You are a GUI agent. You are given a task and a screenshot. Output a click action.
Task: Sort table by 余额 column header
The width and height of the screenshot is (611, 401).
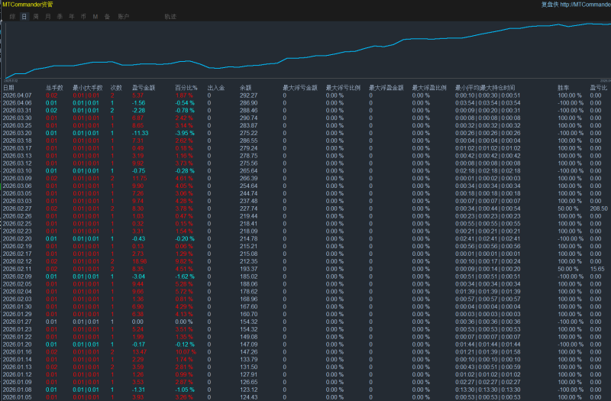click(245, 88)
